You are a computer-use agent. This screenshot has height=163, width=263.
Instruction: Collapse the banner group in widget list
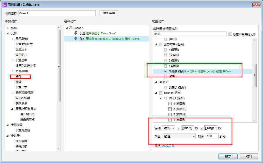click(x=156, y=93)
